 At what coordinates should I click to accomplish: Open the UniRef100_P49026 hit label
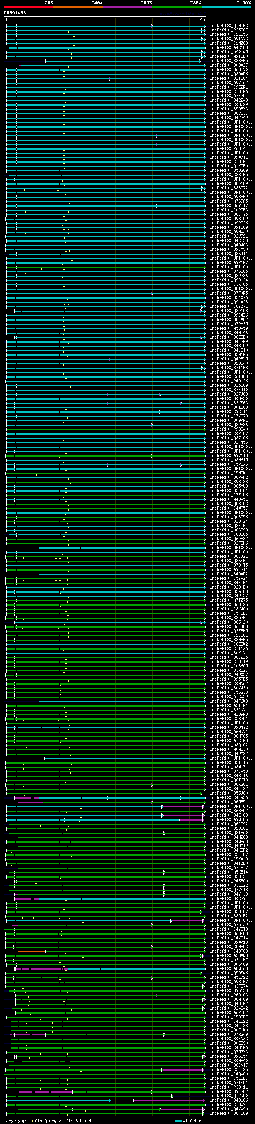click(228, 381)
